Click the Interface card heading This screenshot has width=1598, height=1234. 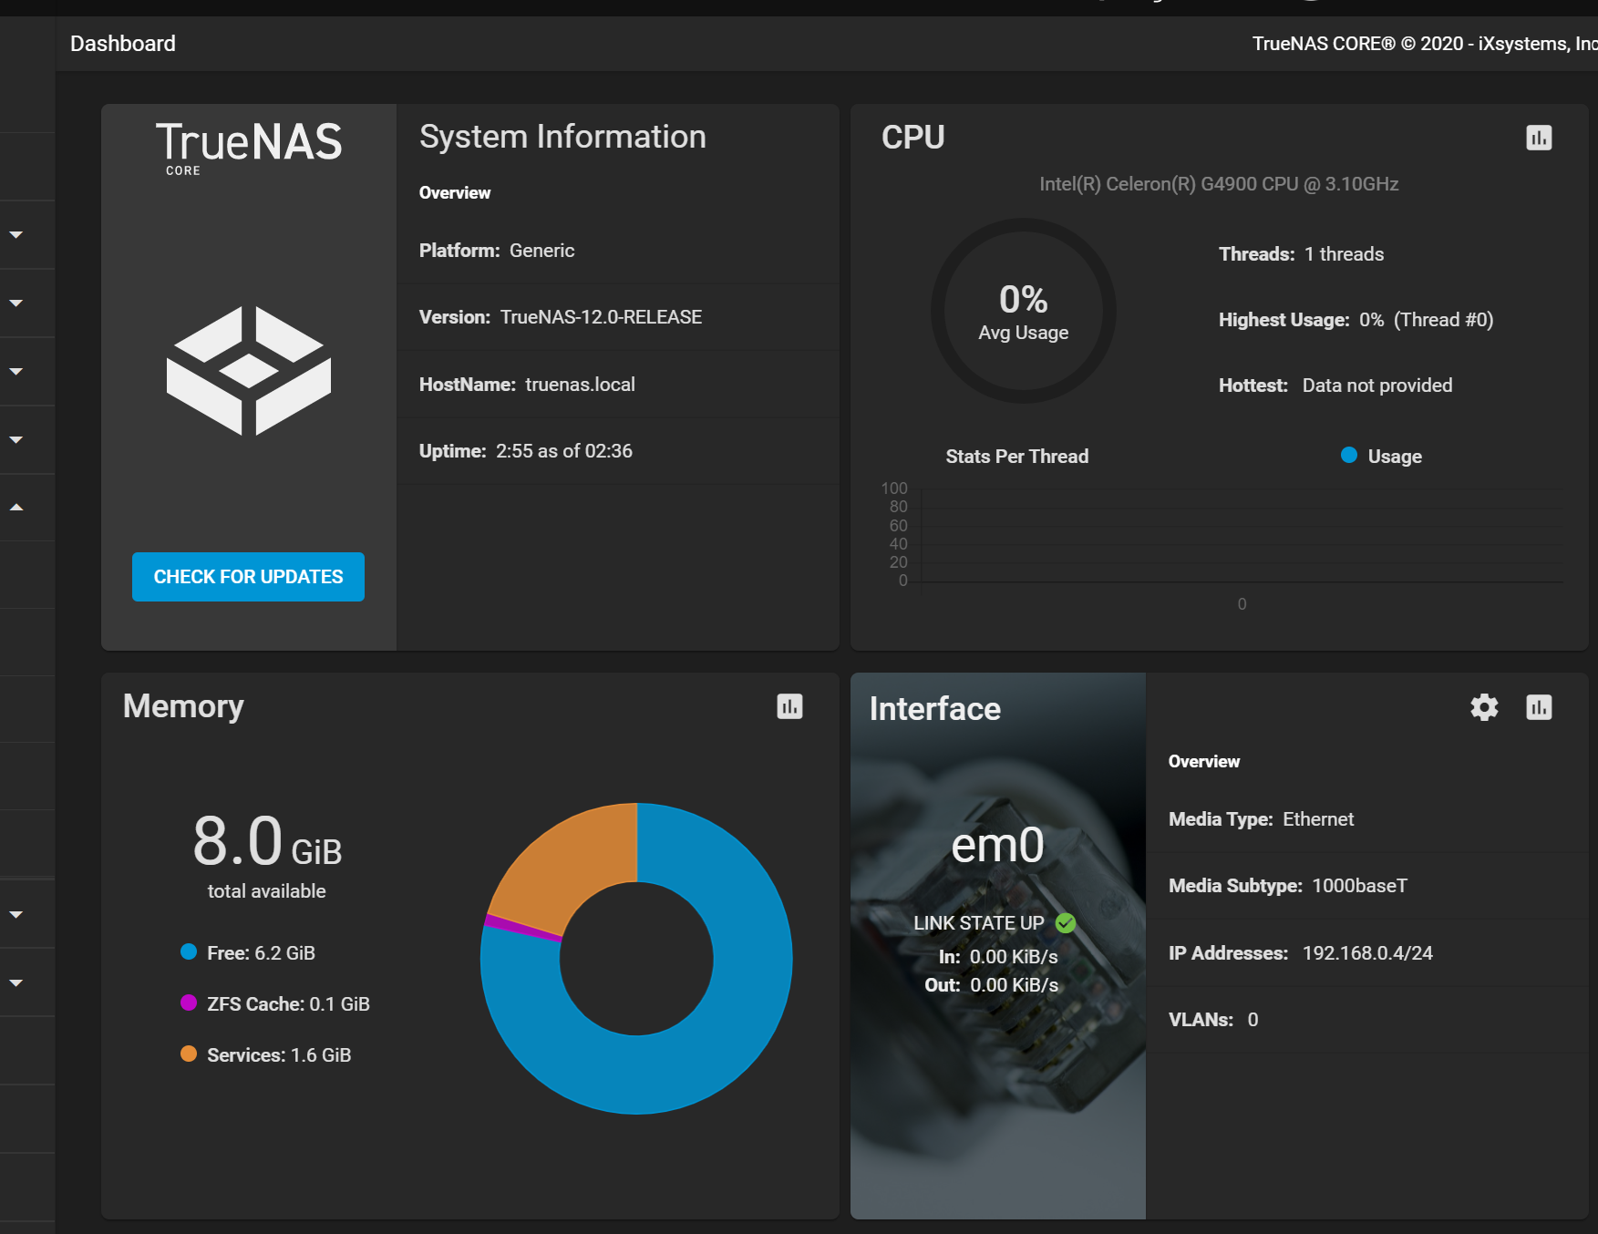pos(934,709)
